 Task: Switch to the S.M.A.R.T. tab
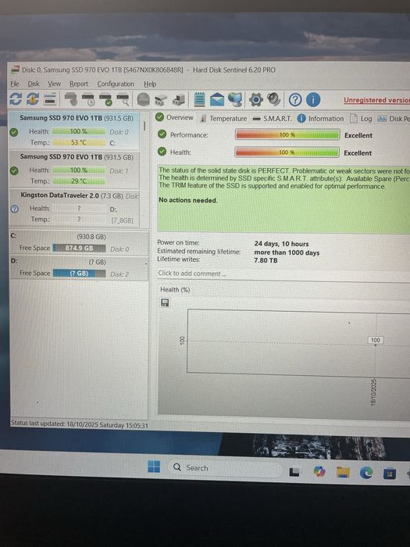coord(272,119)
